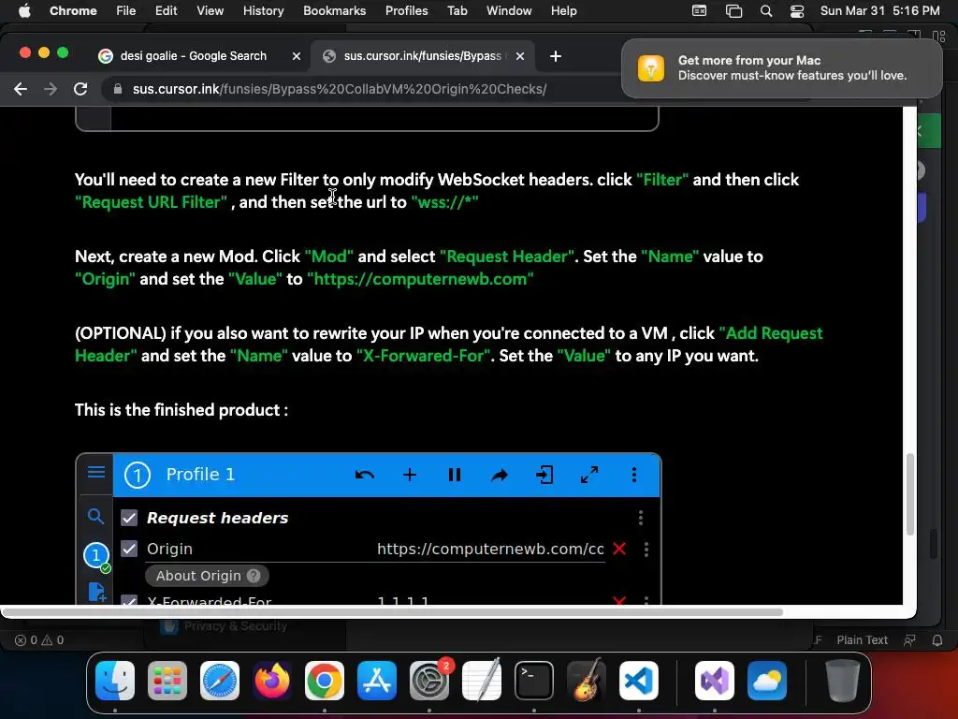The height and width of the screenshot is (719, 958).
Task: Click the horizontal scrollbar of the page
Action: (x=394, y=612)
